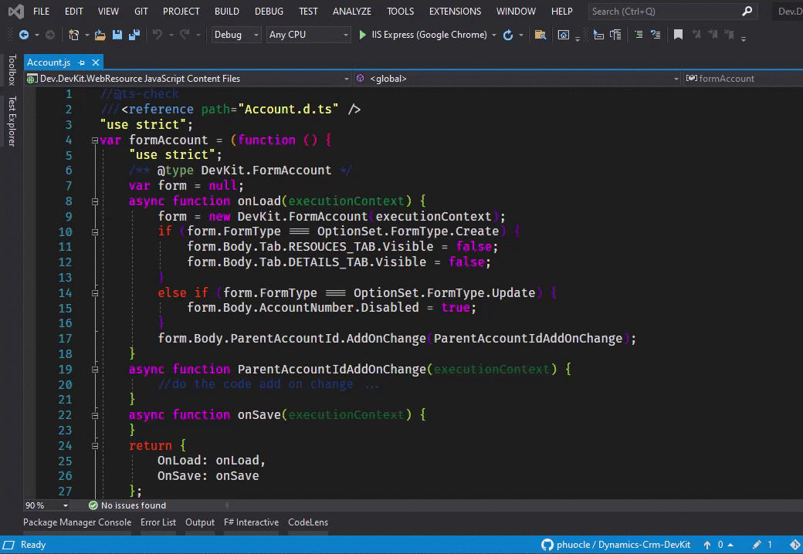Screen dimensions: 803x554
Task: Clear all bookmarks icon
Action: click(729, 35)
